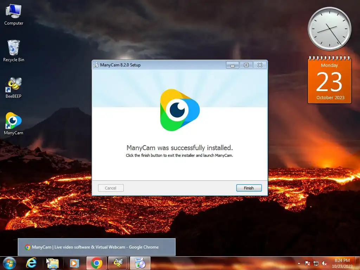Close the ManyCam Setup window
Screen dimensions: 360x270
coord(260,65)
